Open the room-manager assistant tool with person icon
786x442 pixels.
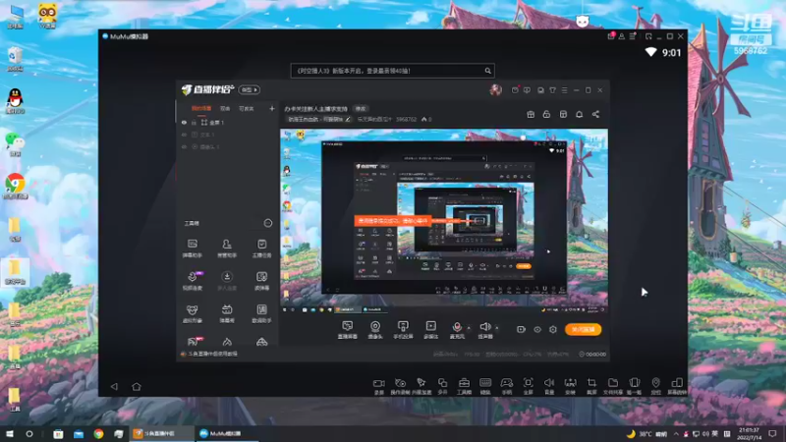(227, 249)
